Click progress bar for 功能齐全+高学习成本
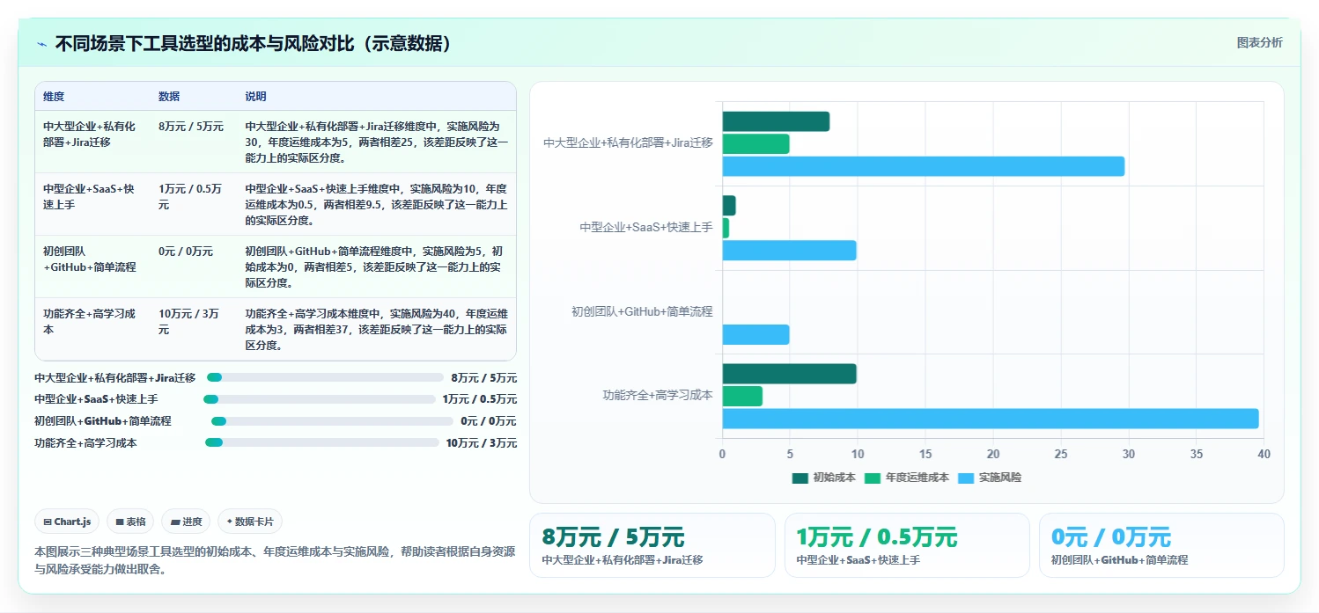This screenshot has width=1319, height=613. pyautogui.click(x=321, y=442)
